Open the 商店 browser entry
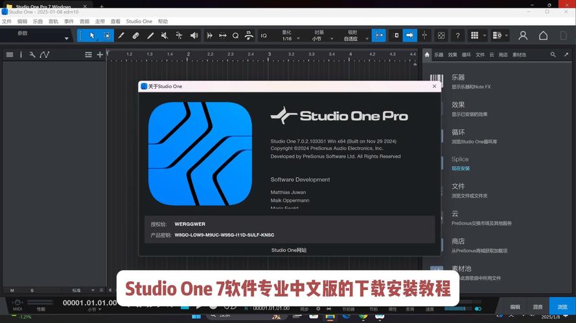This screenshot has height=323, width=576. pos(479,245)
